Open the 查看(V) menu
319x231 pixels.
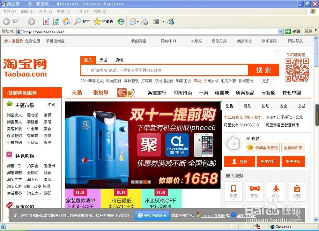pos(45,11)
